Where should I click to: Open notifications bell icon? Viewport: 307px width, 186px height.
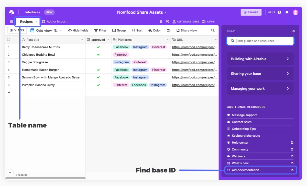287,12
